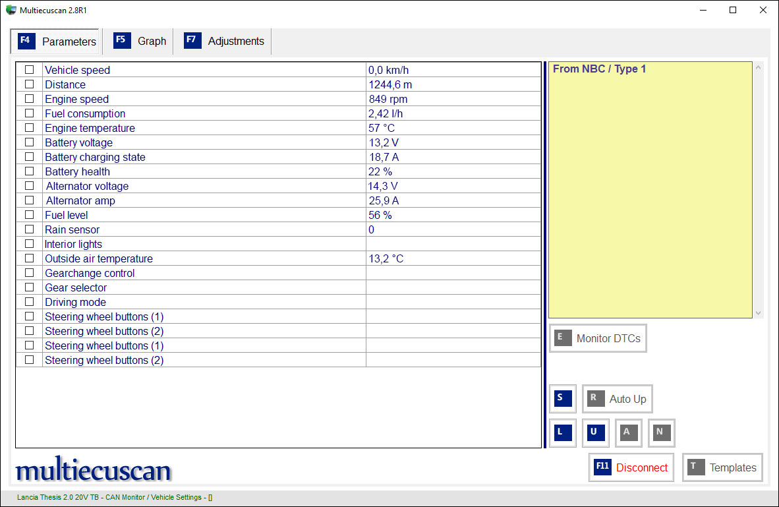Open Templates via the T icon button
The width and height of the screenshot is (779, 507).
click(x=722, y=467)
